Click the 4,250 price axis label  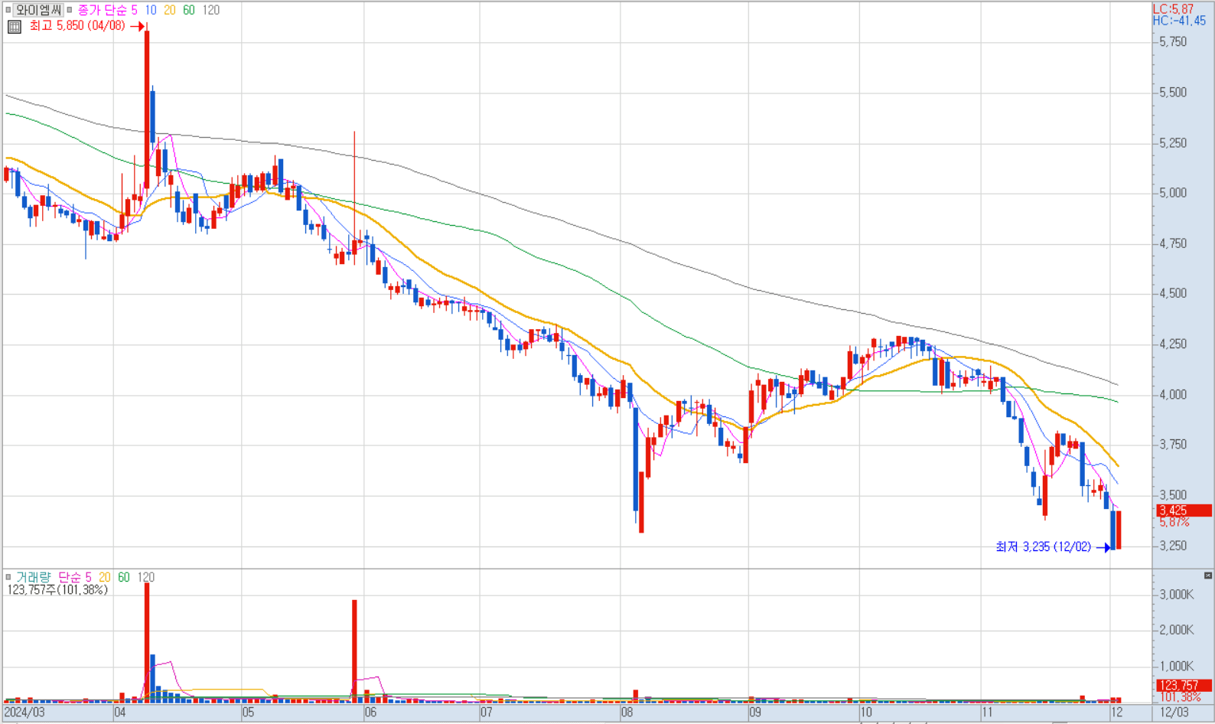pos(1173,344)
